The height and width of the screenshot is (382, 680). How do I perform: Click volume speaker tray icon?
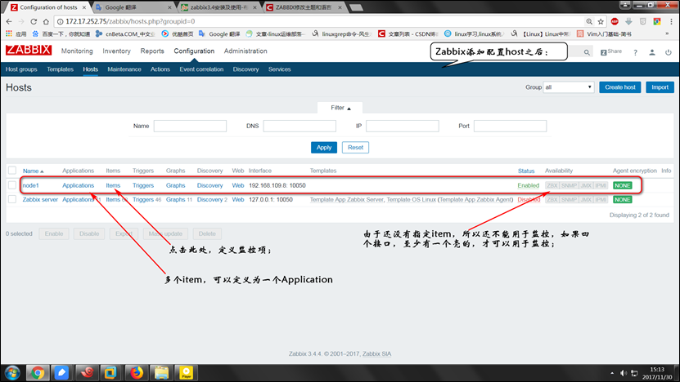624,373
